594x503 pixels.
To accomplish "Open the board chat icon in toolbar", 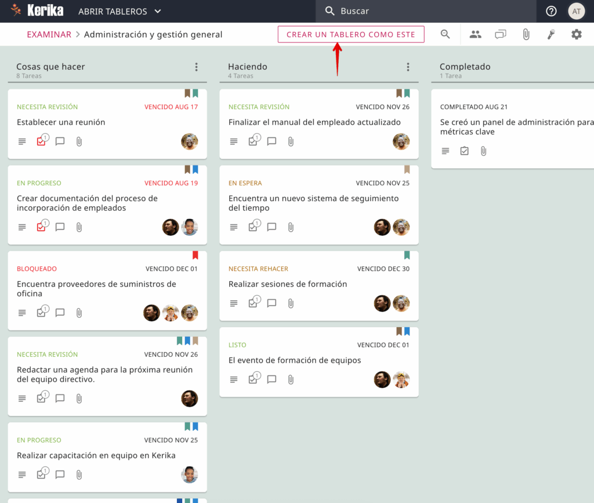I will click(x=500, y=34).
